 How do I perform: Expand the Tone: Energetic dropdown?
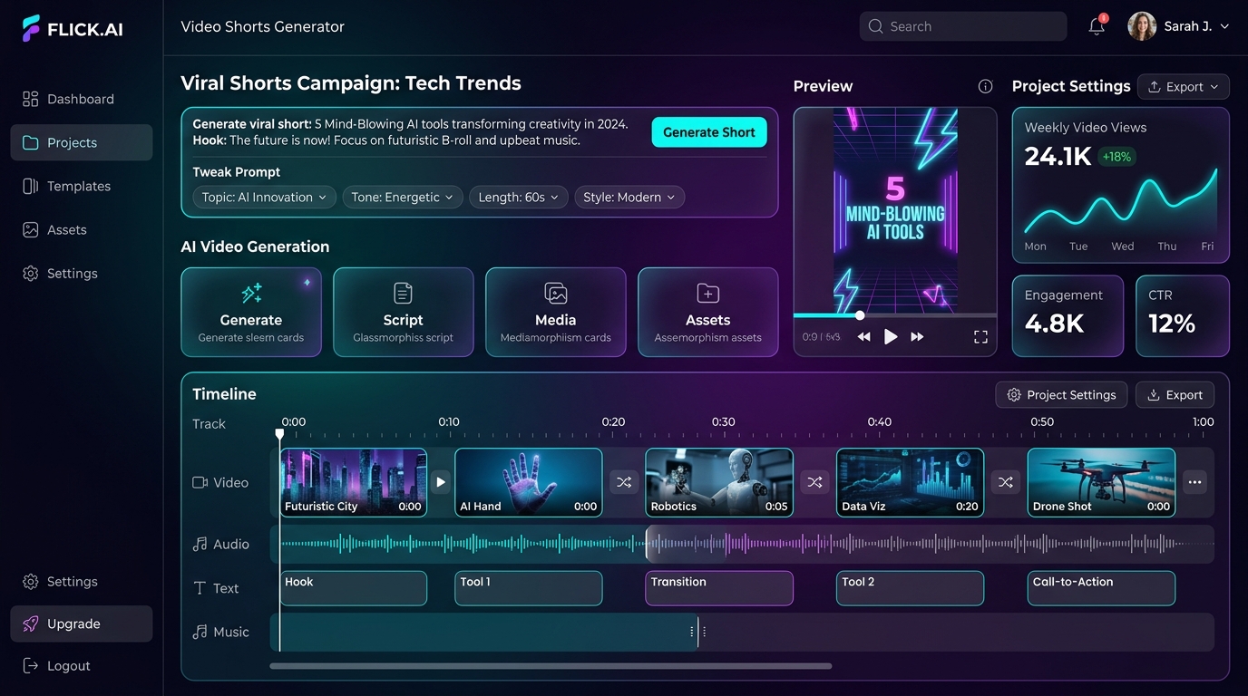pyautogui.click(x=403, y=197)
